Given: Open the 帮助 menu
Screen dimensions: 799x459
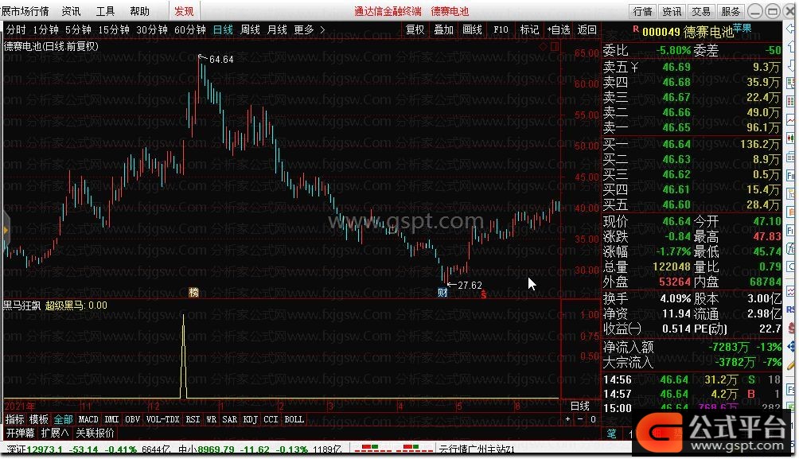Looking at the screenshot, I should click(x=139, y=11).
